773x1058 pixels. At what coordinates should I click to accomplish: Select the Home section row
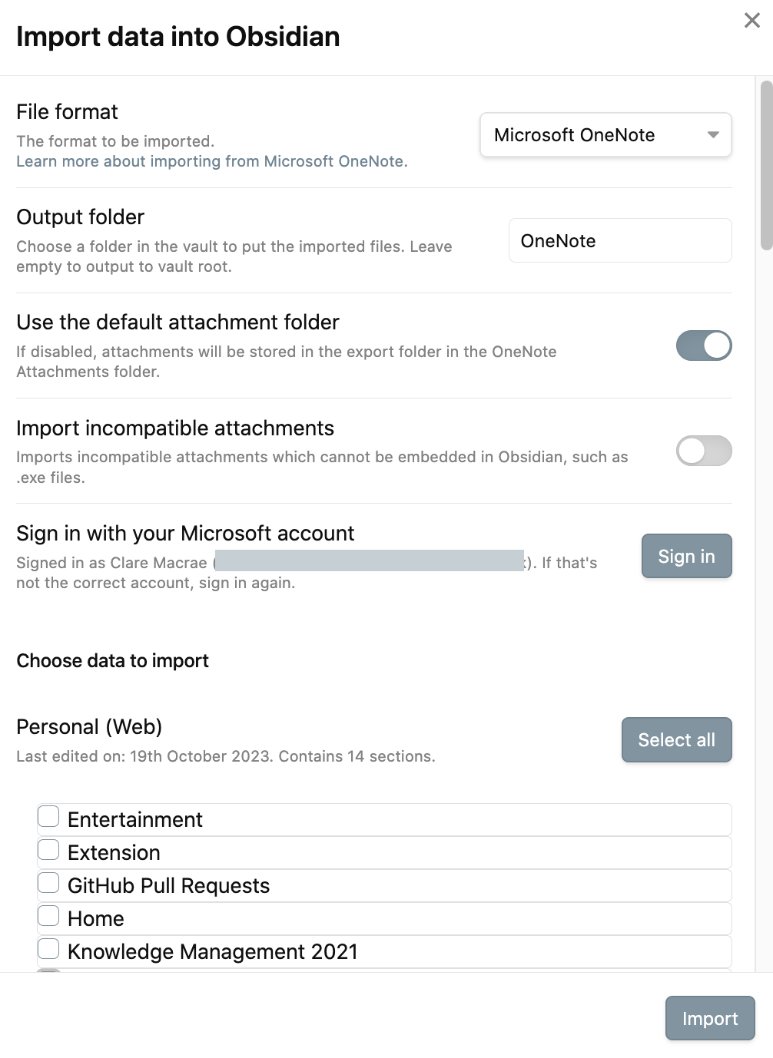coord(97,918)
